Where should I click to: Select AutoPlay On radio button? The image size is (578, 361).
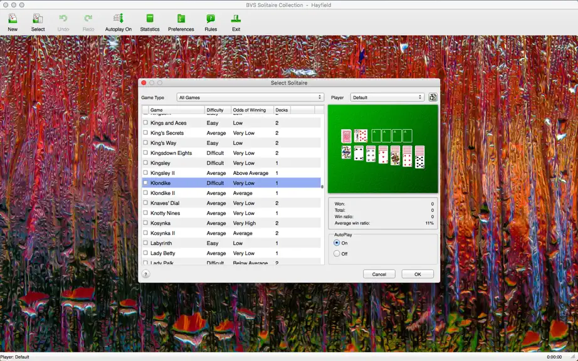click(x=337, y=243)
